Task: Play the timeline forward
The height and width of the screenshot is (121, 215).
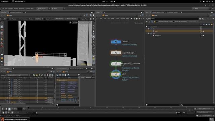Action: pyautogui.click(x=12, y=109)
